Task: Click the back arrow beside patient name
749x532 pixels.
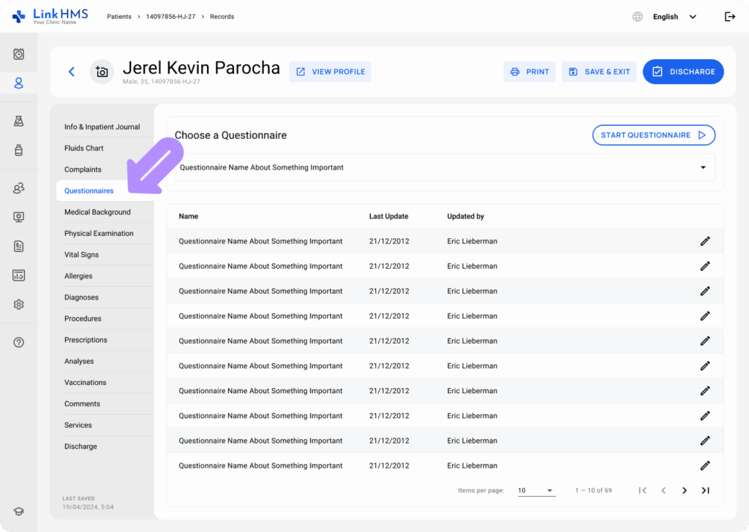Action: tap(72, 72)
